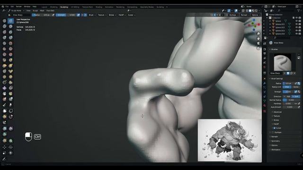Set brush direction to Subtract in panel
Screen dimensions: 303x170
[x=296, y=96]
